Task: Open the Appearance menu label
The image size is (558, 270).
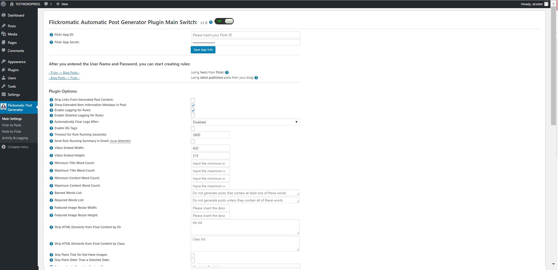Action: click(x=17, y=62)
